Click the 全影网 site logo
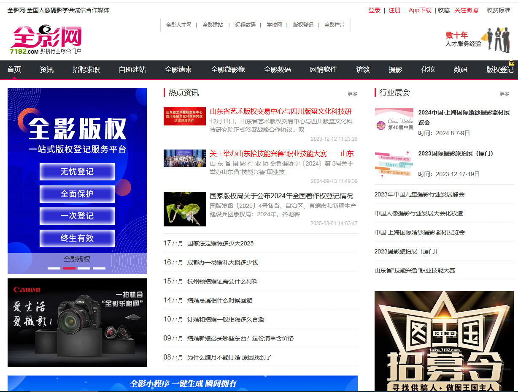This screenshot has height=392, width=518. click(46, 40)
